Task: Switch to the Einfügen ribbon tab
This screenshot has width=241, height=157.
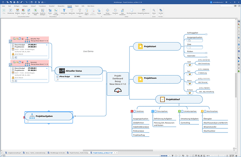Action: pyautogui.click(x=17, y=6)
